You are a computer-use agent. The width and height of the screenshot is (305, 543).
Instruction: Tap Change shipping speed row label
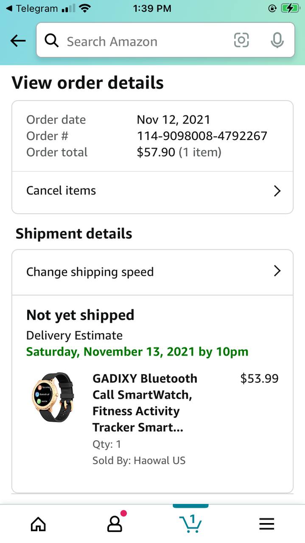(90, 272)
